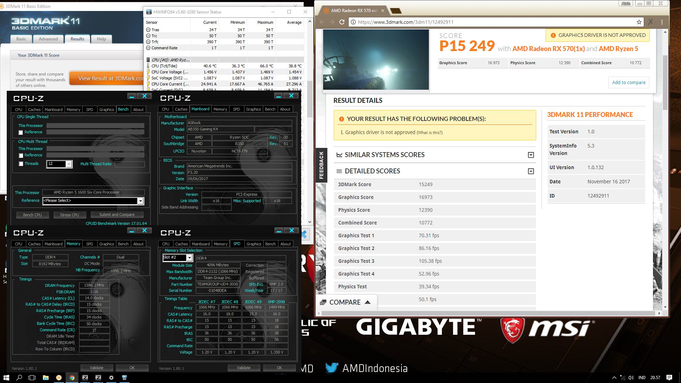Open the Threads count dropdown showing 12
Image resolution: width=681 pixels, height=383 pixels.
point(69,164)
